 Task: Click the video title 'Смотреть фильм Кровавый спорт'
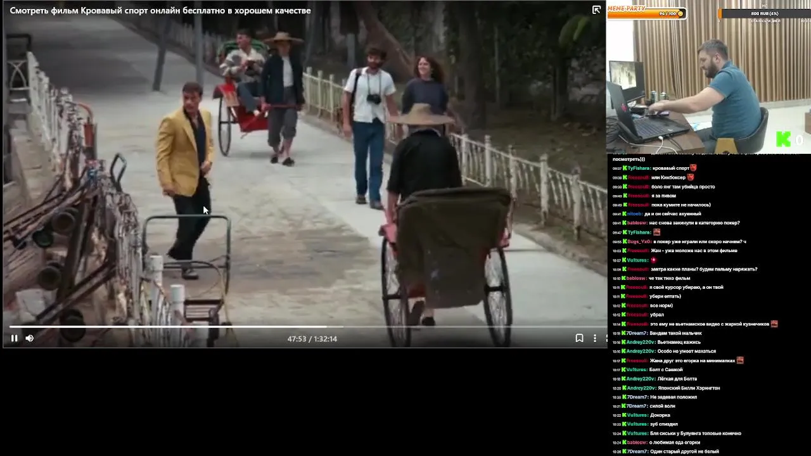click(160, 11)
